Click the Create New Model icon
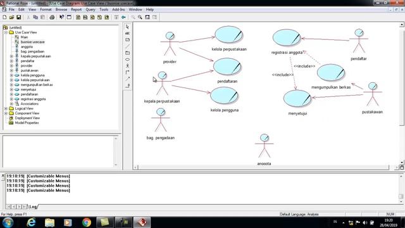405x228 pixels. pos(4,17)
